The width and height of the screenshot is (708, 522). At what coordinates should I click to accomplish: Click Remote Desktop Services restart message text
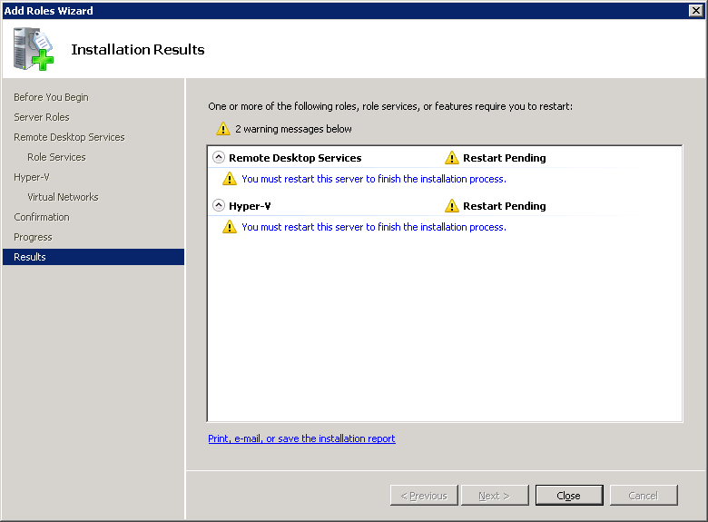pyautogui.click(x=373, y=179)
